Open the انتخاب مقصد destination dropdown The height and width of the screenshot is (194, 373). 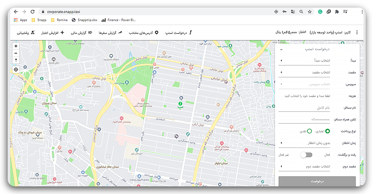point(304,72)
